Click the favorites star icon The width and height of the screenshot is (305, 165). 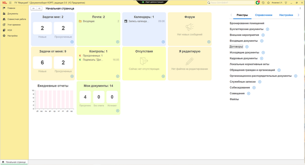268,3
